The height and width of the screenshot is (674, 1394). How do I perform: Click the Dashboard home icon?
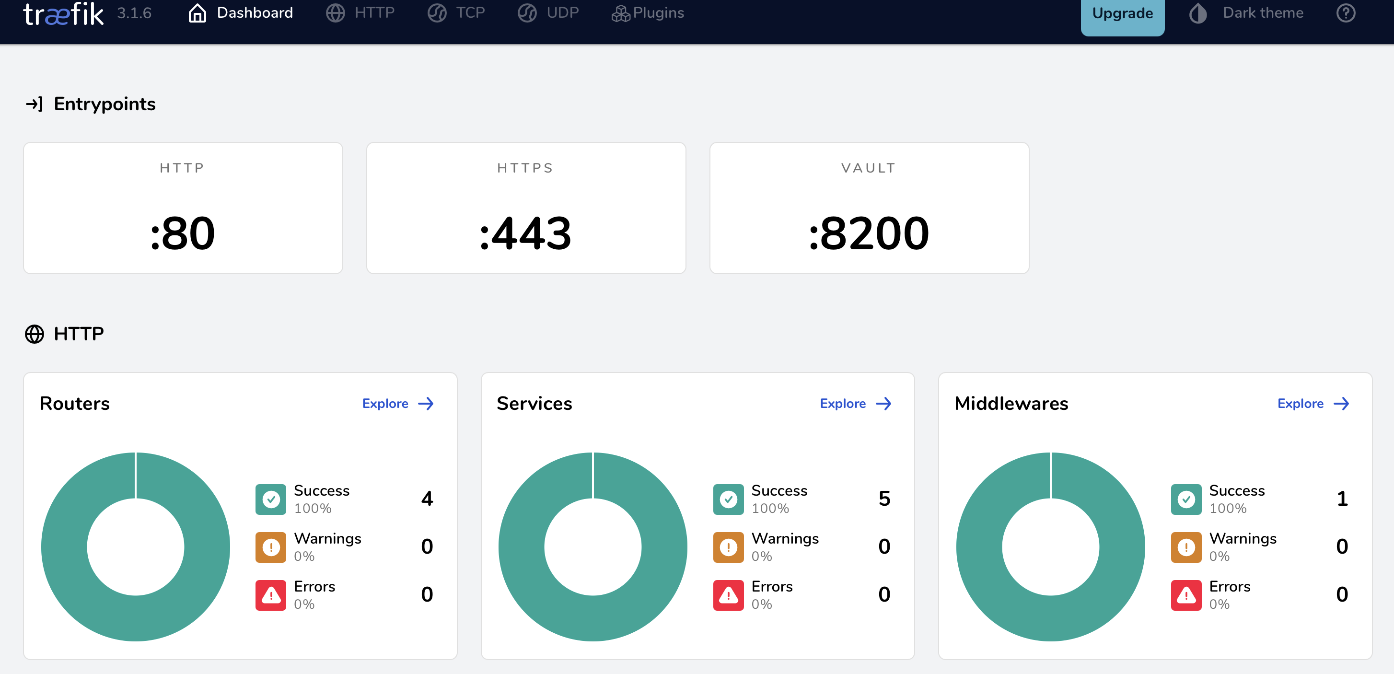coord(197,13)
